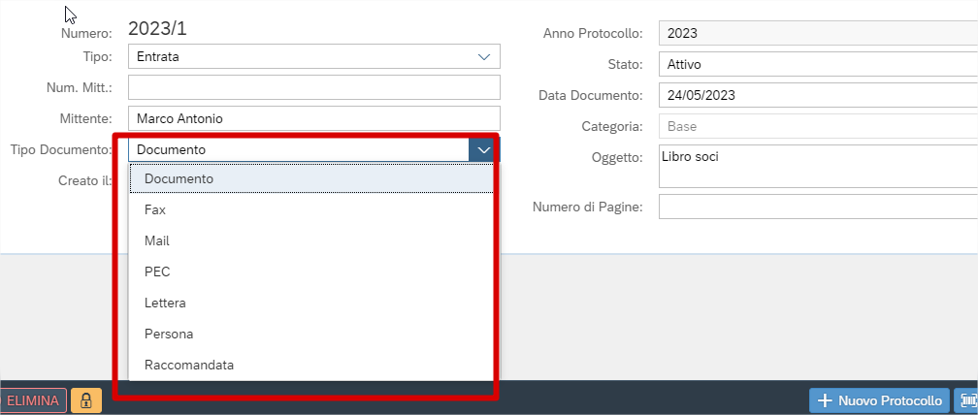
Task: Open the Tipo Entrata combo box
Action: [314, 56]
